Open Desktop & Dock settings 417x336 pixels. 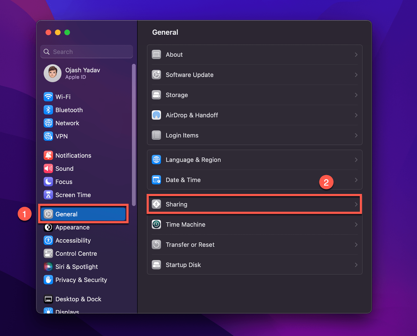coord(78,299)
